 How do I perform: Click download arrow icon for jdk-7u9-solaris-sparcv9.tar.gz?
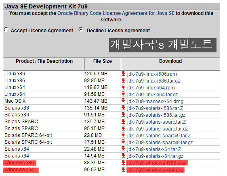coord(123,142)
